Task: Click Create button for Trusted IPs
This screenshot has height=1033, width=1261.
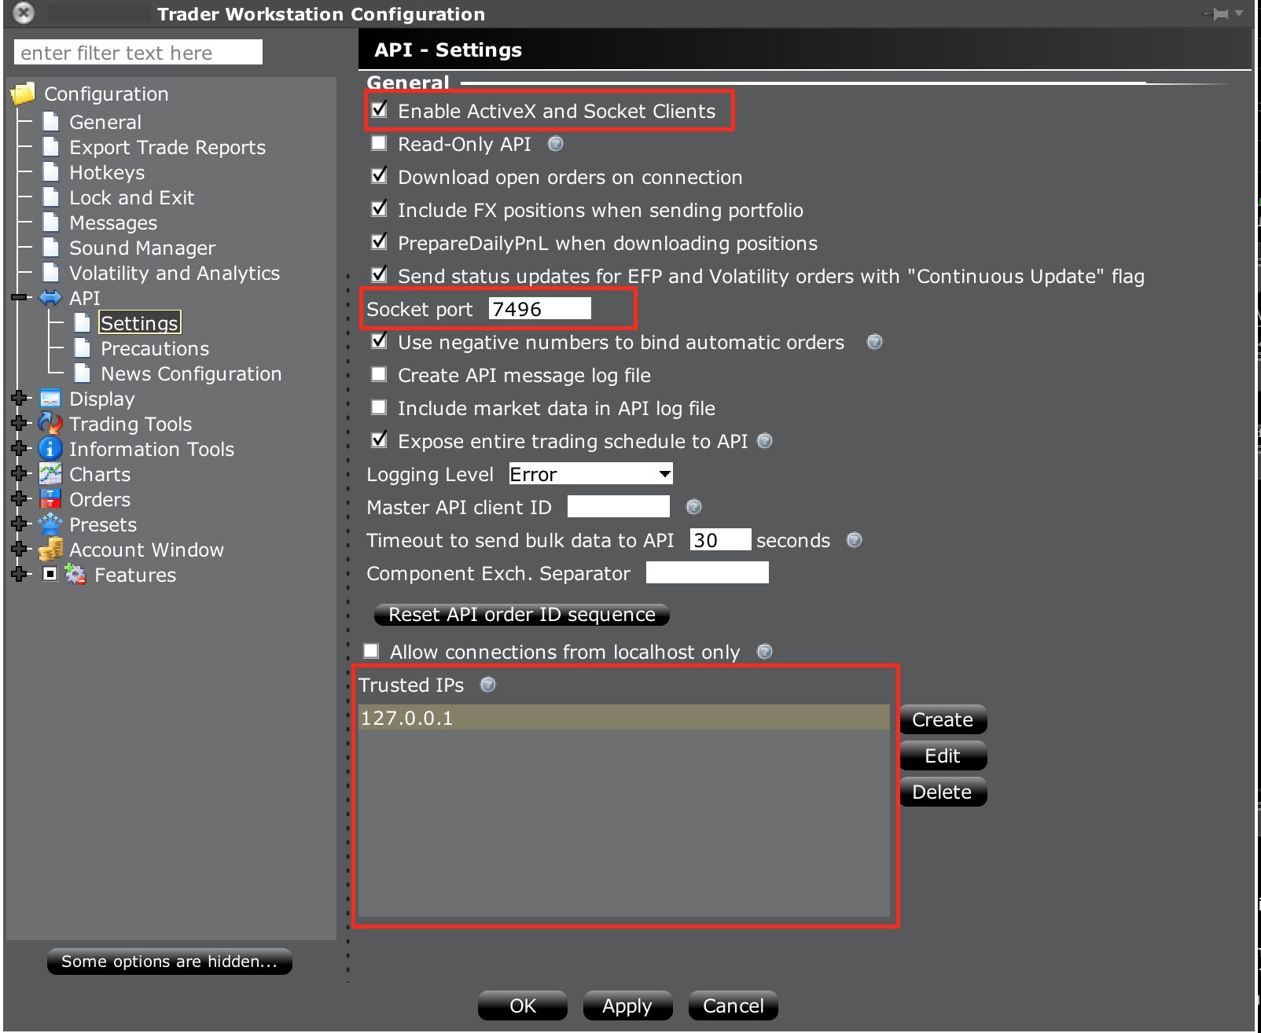Action: (943, 719)
